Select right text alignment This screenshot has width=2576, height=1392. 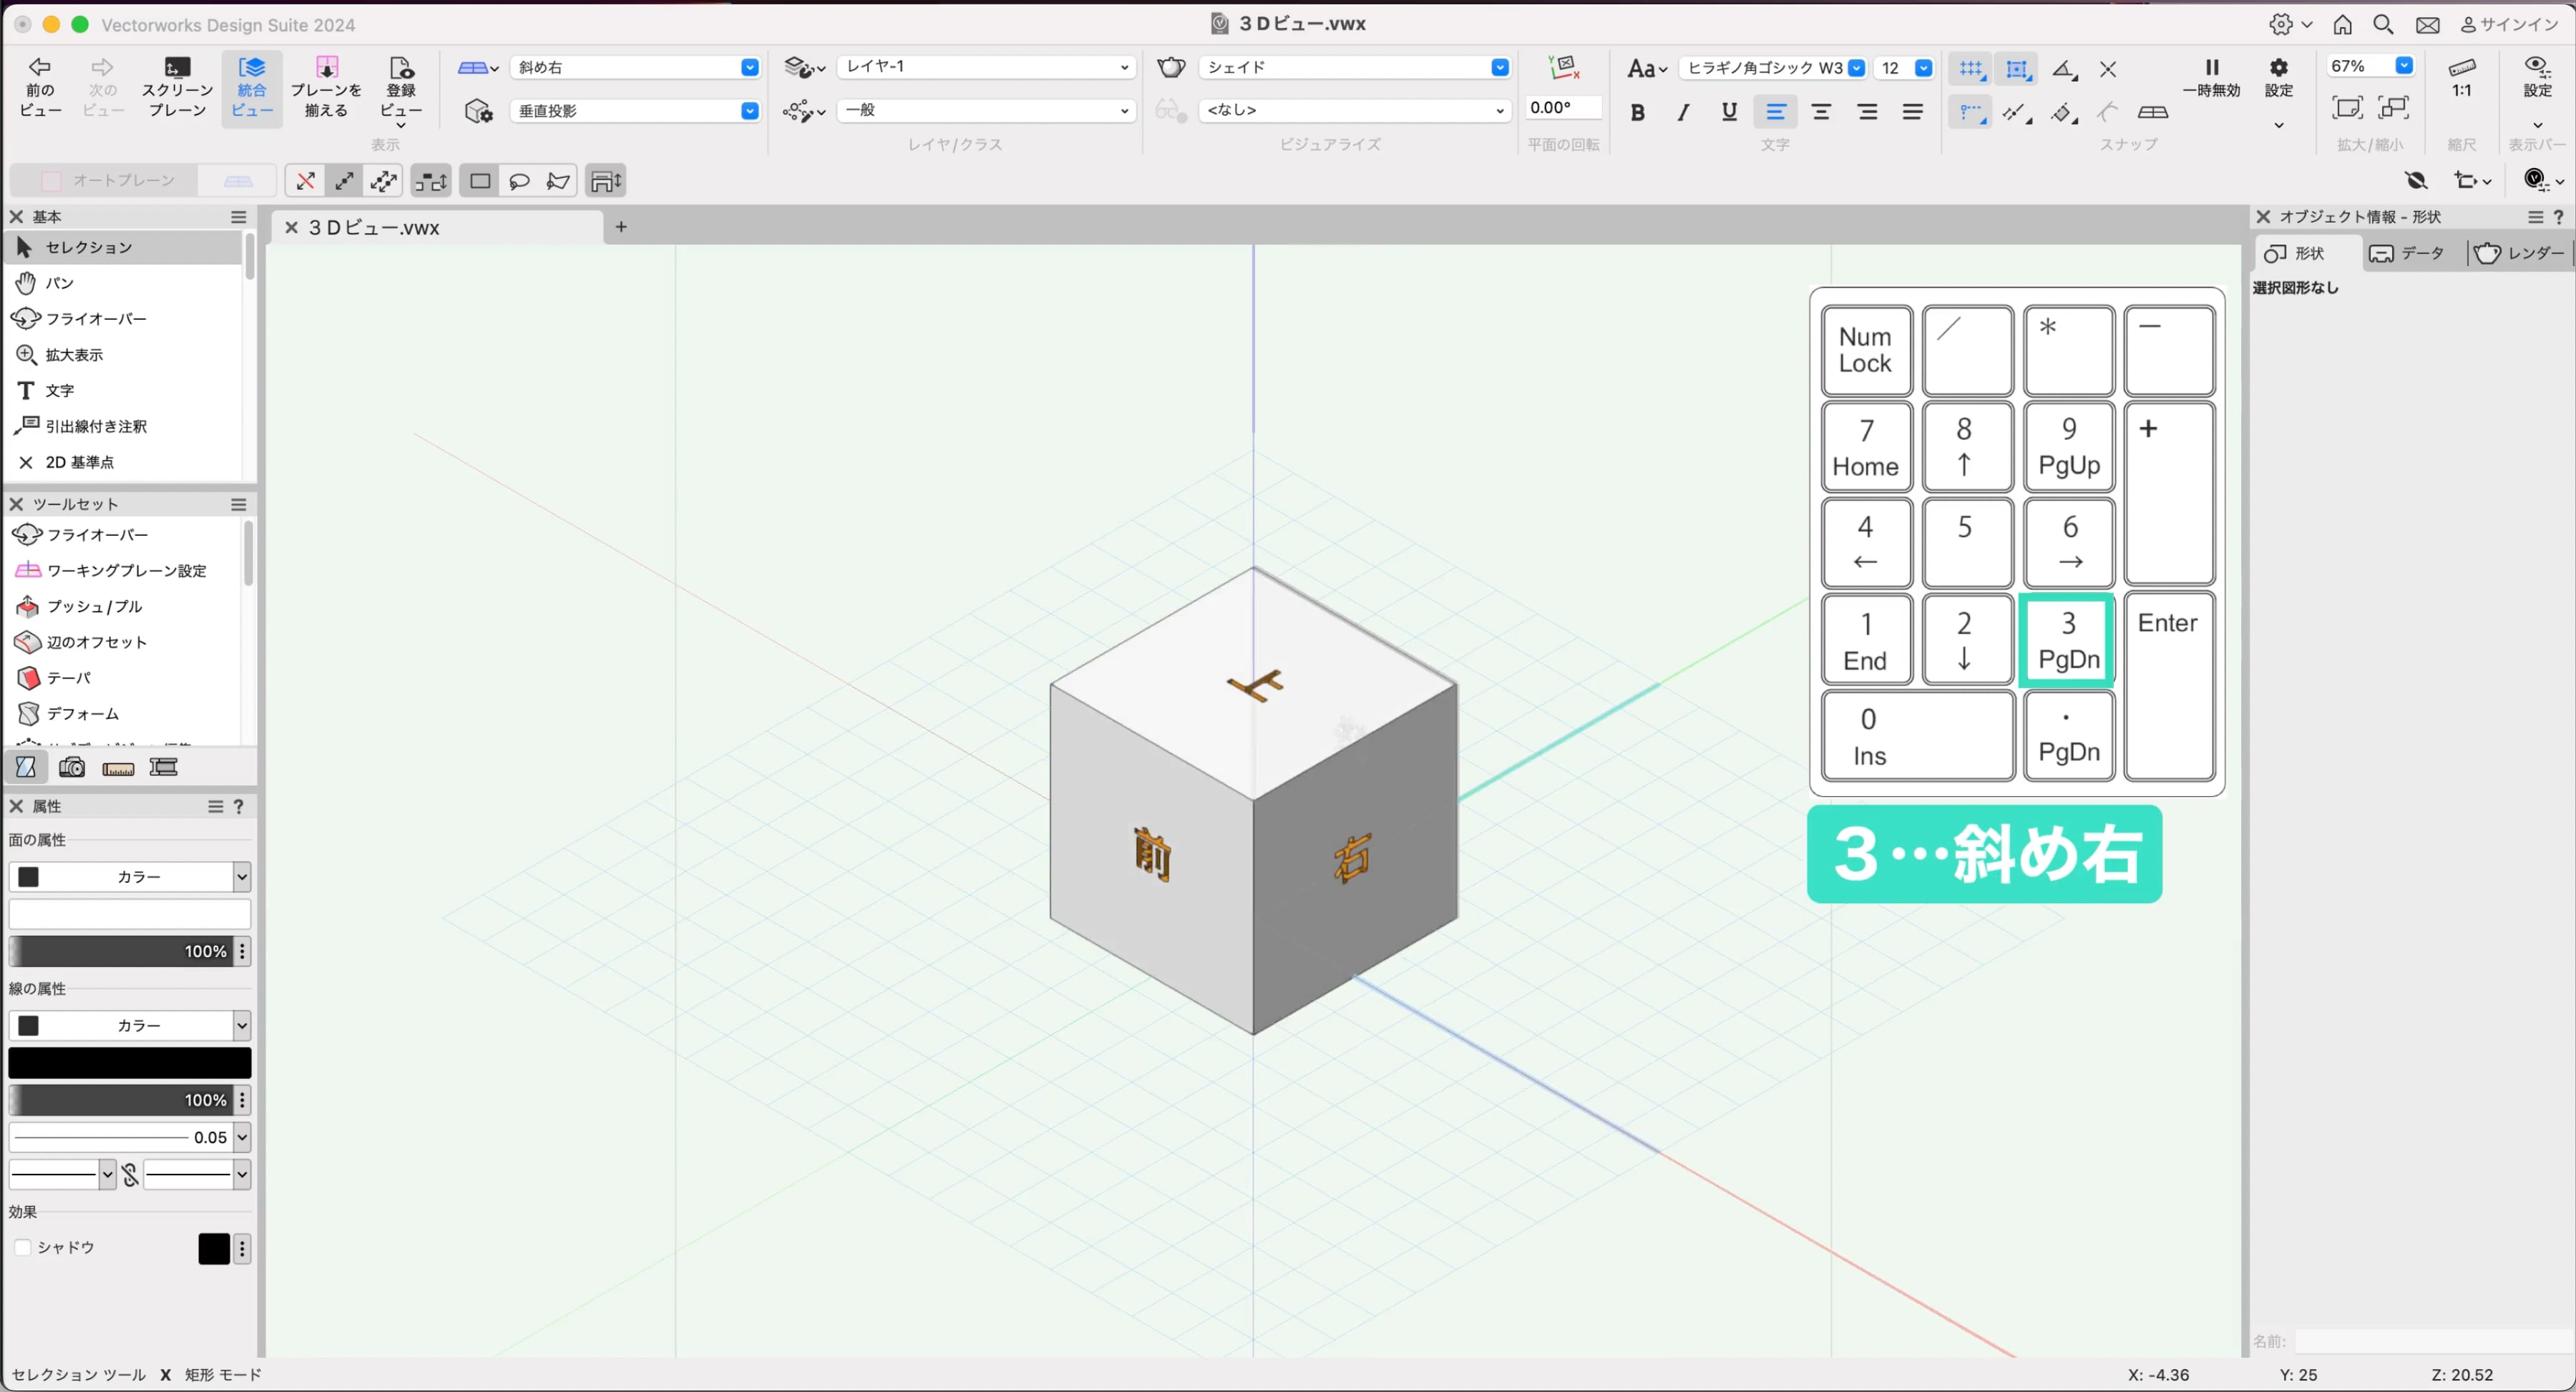click(1867, 112)
